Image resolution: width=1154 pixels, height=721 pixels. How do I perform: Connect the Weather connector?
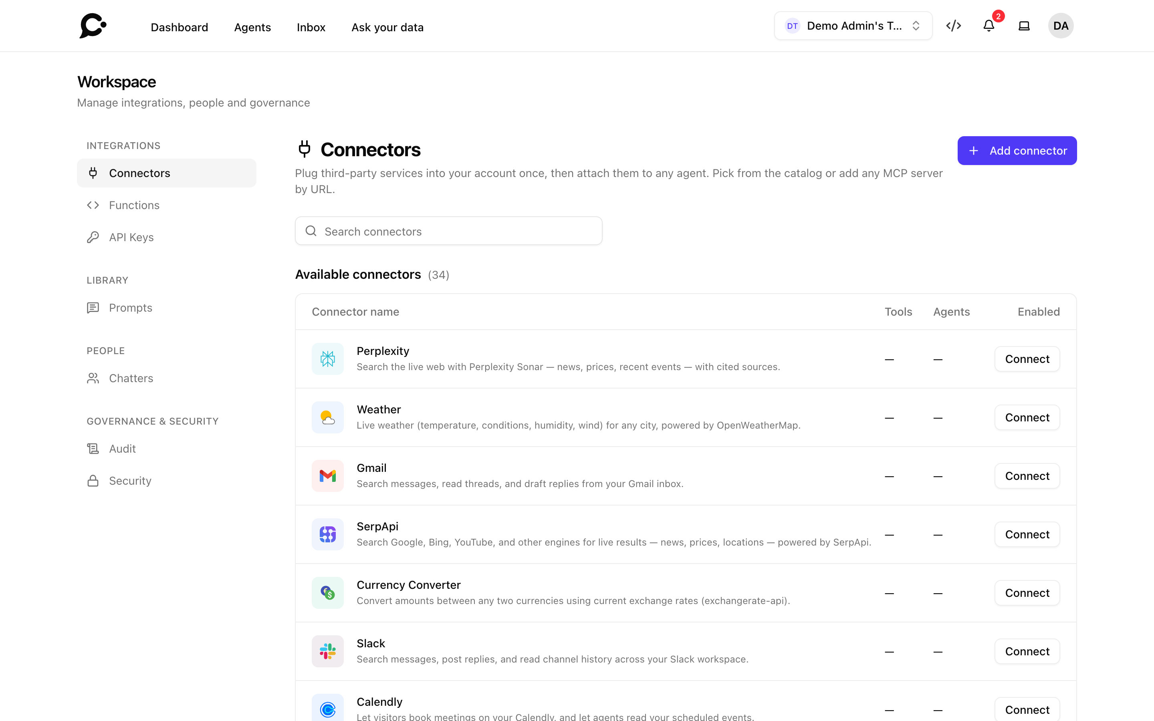click(x=1027, y=417)
